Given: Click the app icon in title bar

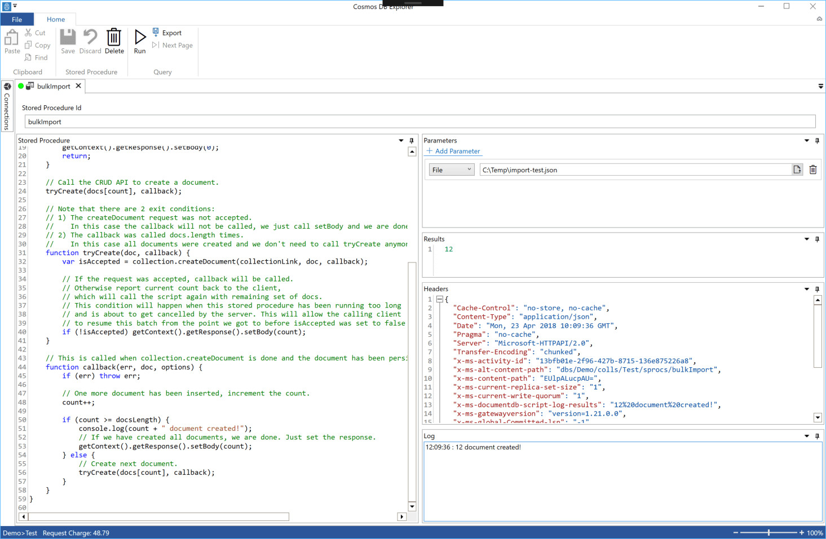Looking at the screenshot, I should click(x=7, y=6).
